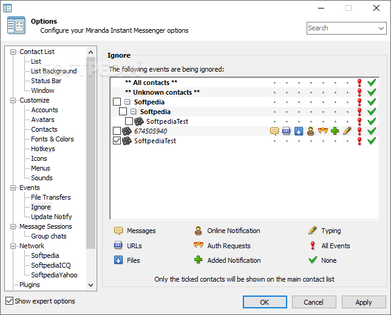
Task: Click Typing legend pencil icon
Action: 313,231
